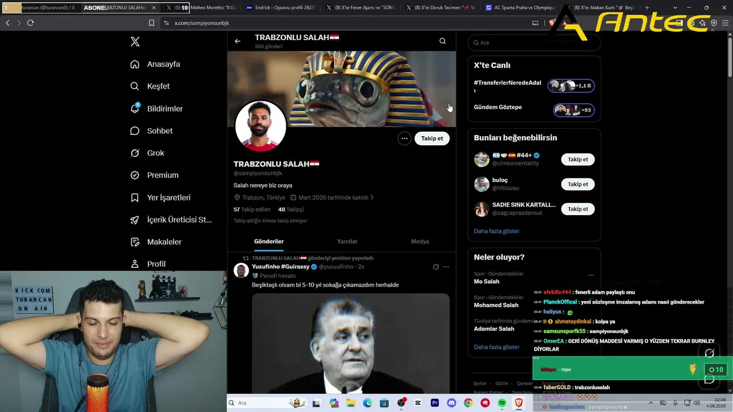Screen dimensions: 733x412
Task: Open Profil from the sidebar
Action: click(x=148, y=264)
